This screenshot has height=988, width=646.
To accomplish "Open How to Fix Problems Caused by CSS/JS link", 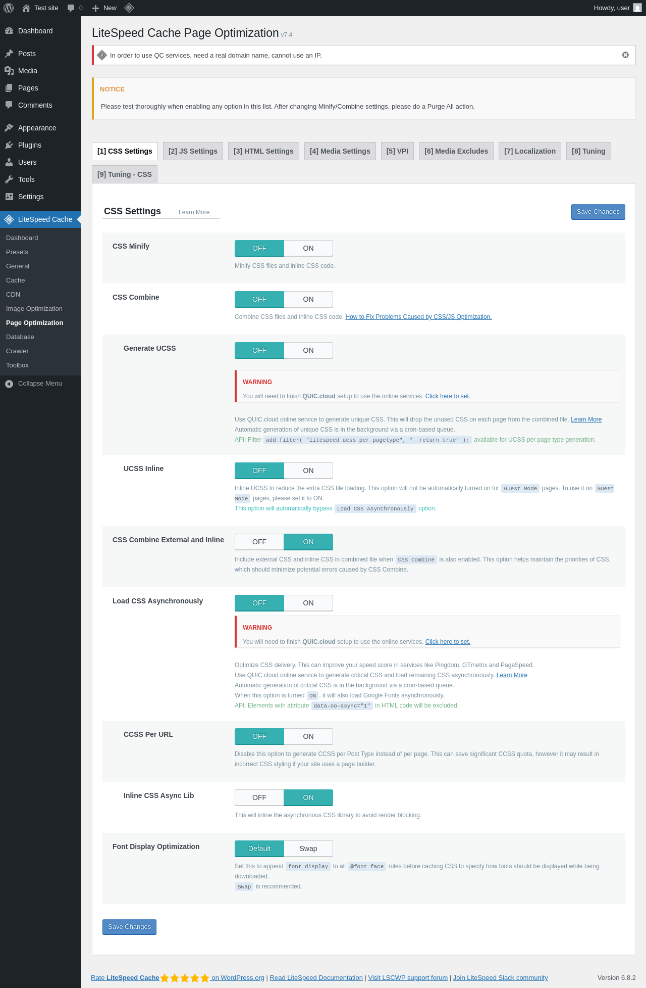I will pyautogui.click(x=418, y=317).
